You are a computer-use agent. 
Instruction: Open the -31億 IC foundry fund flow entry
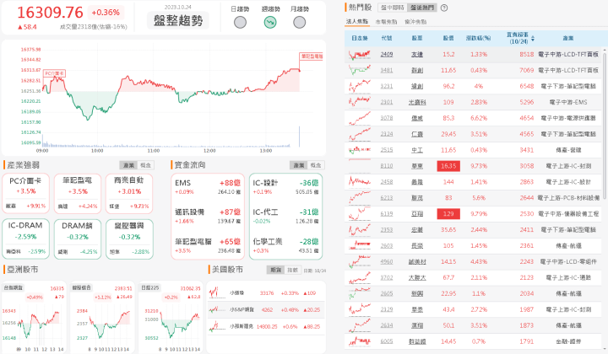pyautogui.click(x=285, y=216)
